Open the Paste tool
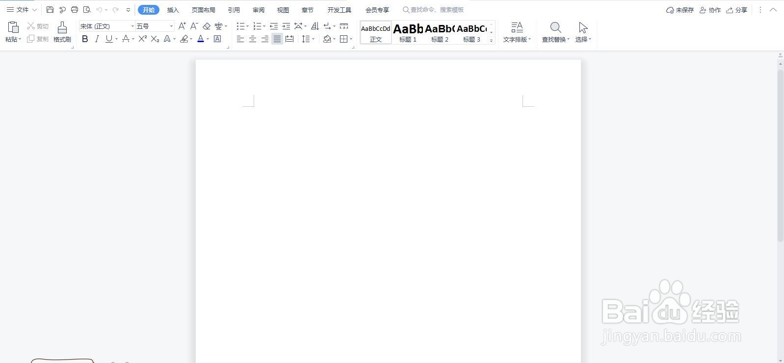784x363 pixels. pyautogui.click(x=13, y=32)
